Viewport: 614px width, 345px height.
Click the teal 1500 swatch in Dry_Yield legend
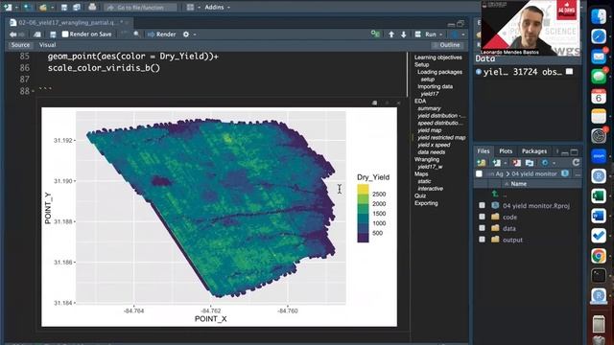[x=363, y=218]
